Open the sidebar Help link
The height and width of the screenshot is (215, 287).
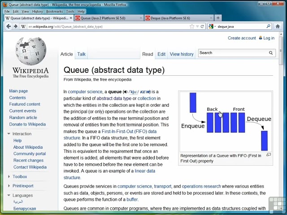[x=17, y=141]
